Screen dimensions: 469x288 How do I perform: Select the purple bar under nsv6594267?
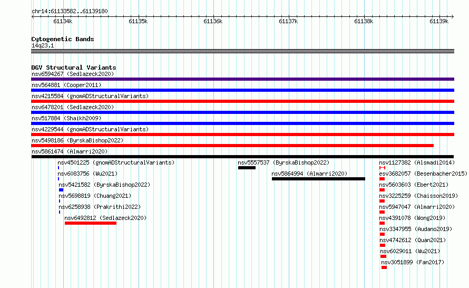(242, 79)
